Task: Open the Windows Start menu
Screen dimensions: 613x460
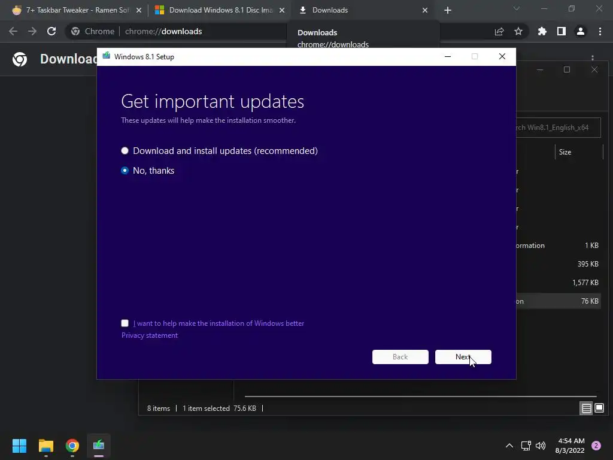Action: pyautogui.click(x=19, y=446)
